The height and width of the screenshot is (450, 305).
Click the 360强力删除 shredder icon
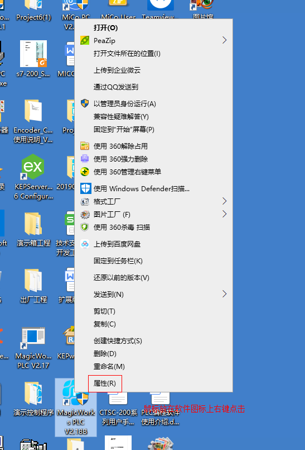(85, 159)
